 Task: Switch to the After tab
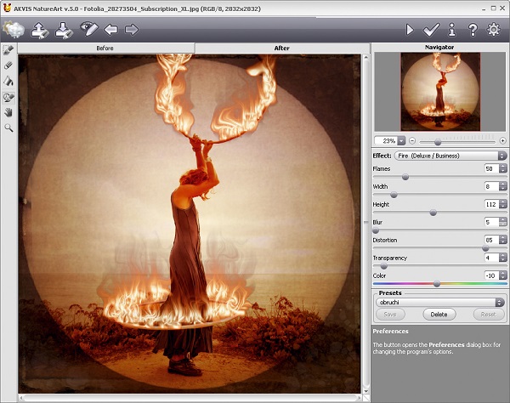281,48
